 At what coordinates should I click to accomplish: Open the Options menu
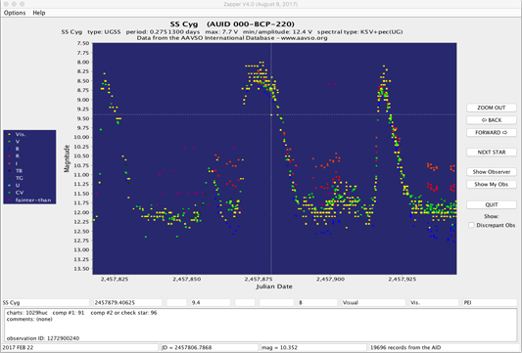pos(15,13)
